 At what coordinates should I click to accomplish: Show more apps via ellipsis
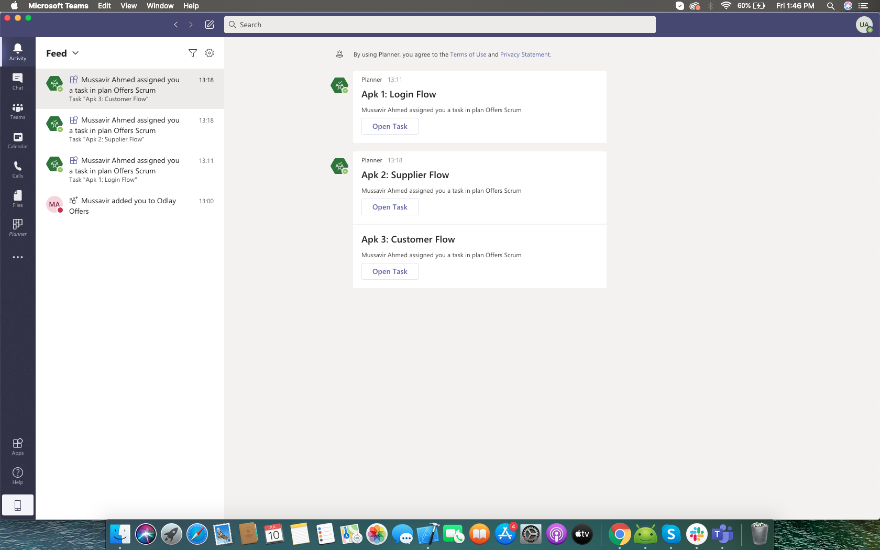point(17,257)
